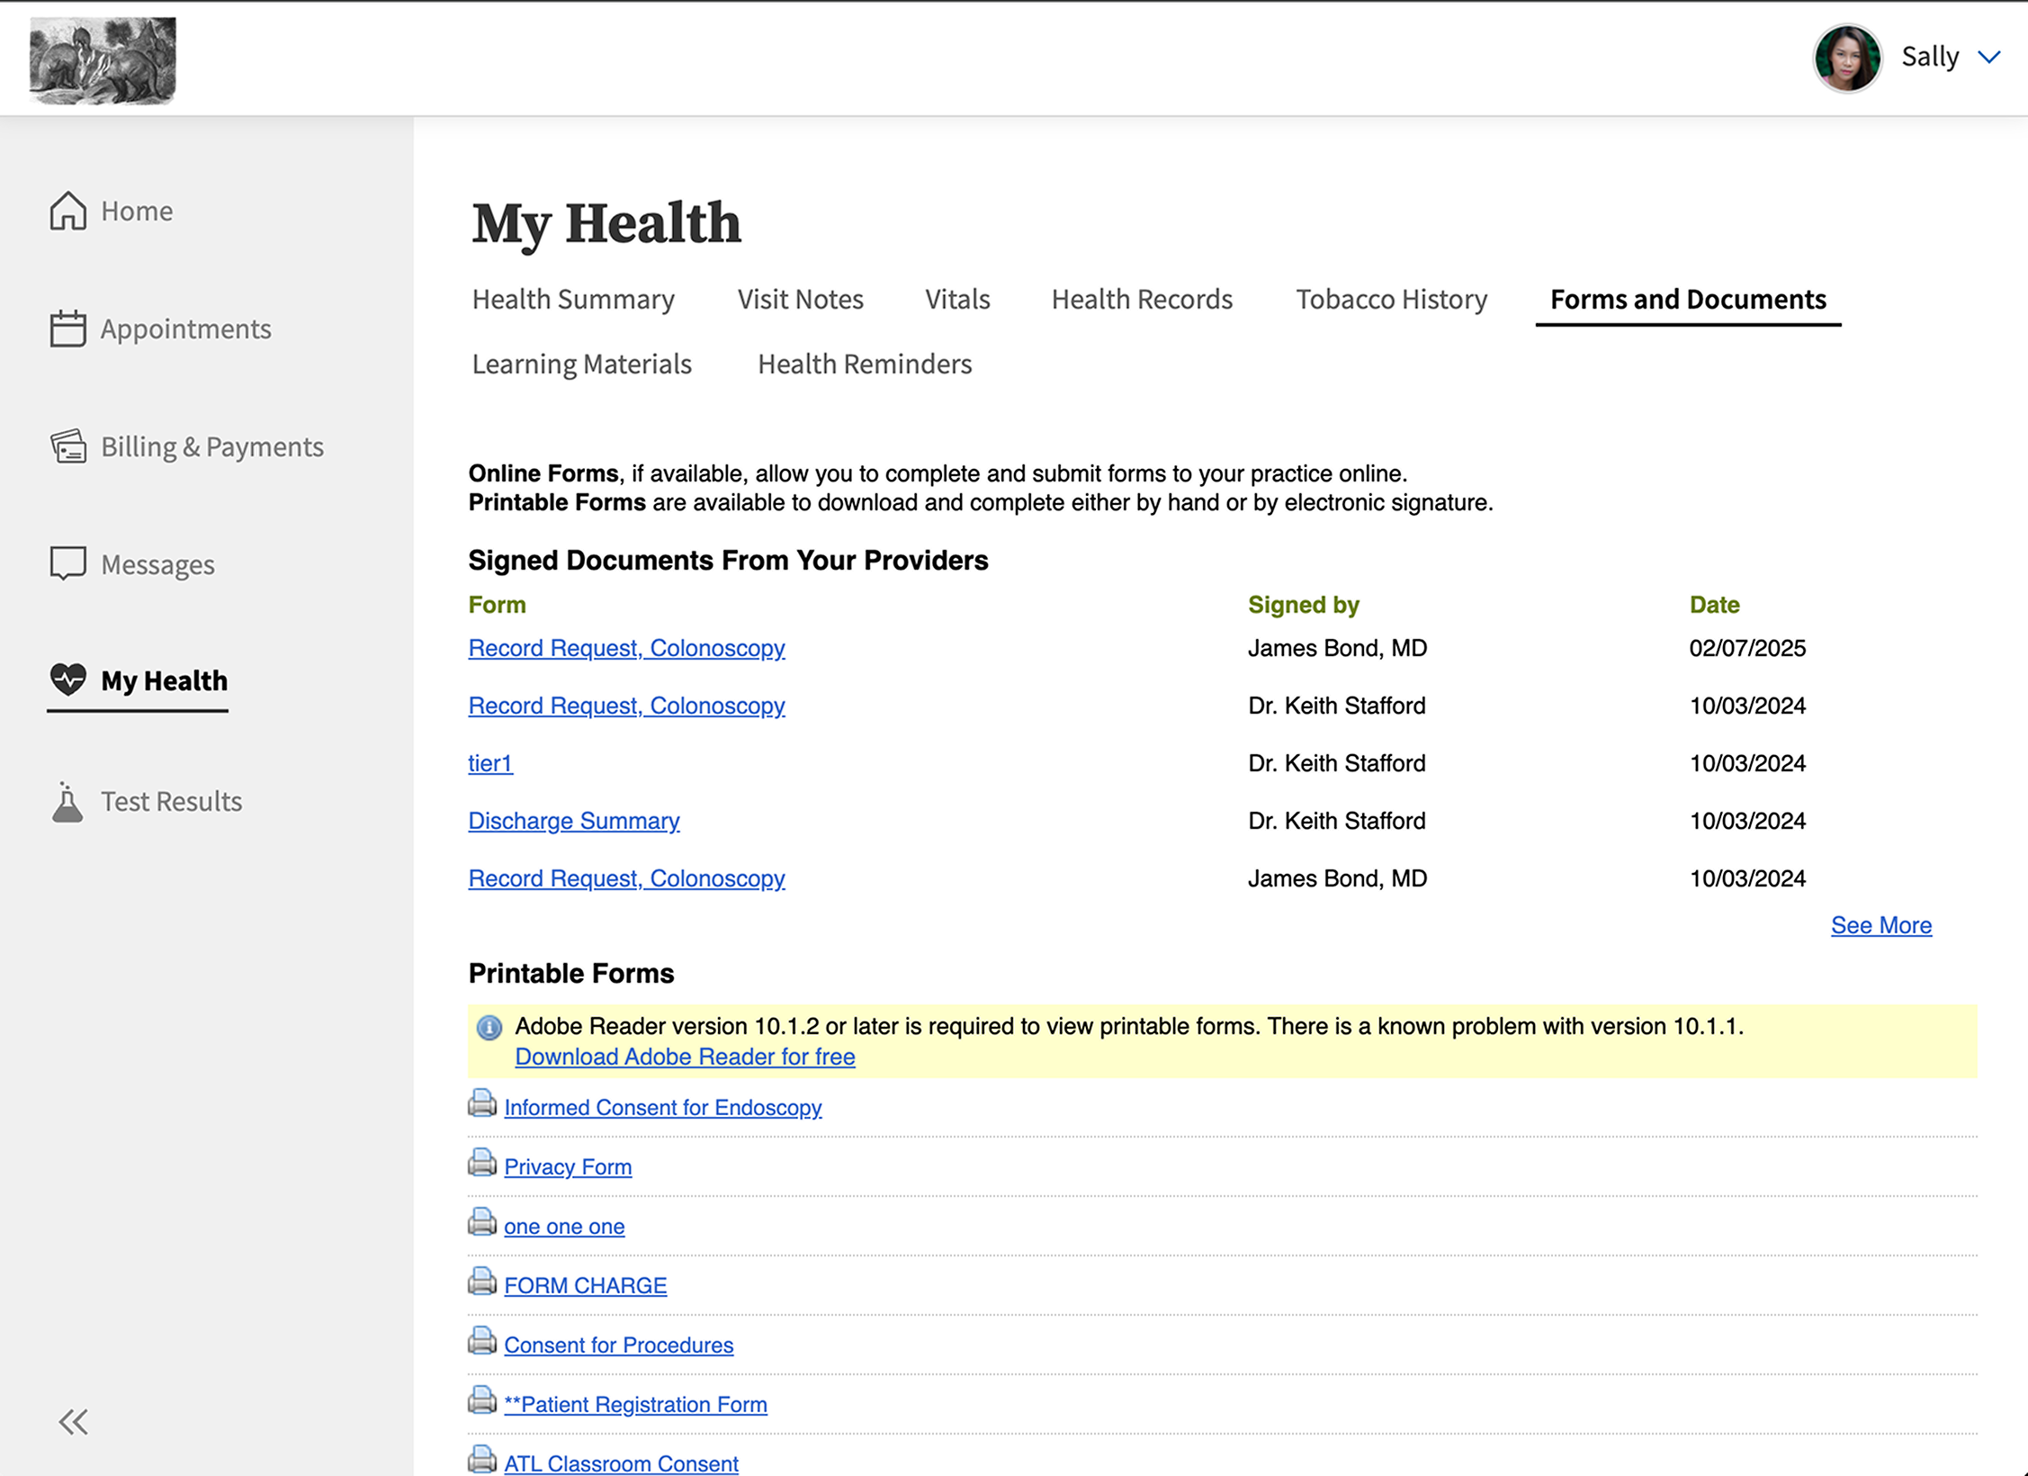Switch to the Visit Notes tab

[x=800, y=300]
